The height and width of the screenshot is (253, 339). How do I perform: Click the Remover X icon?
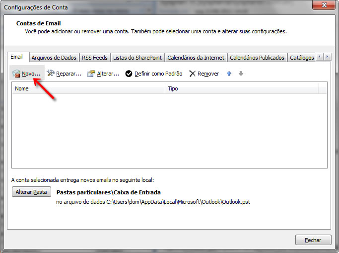tap(192, 74)
